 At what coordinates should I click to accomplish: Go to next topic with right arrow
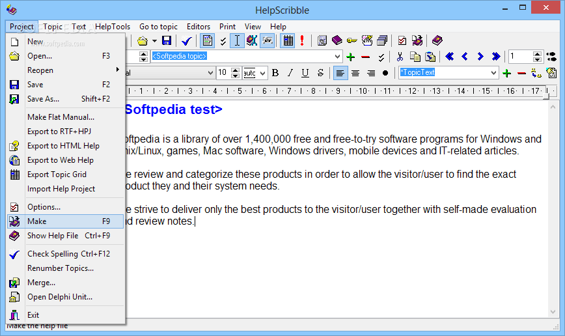(480, 57)
